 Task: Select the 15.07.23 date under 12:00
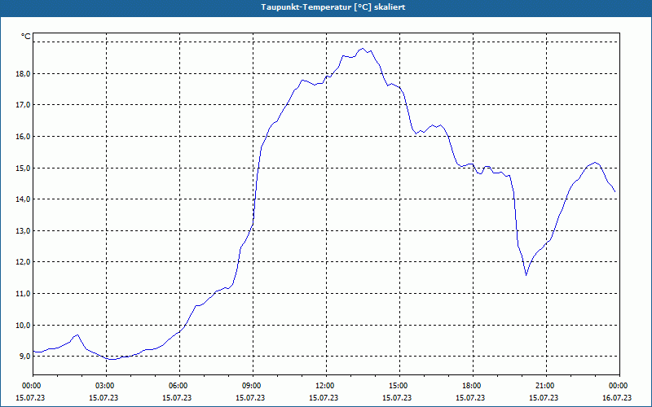(323, 397)
